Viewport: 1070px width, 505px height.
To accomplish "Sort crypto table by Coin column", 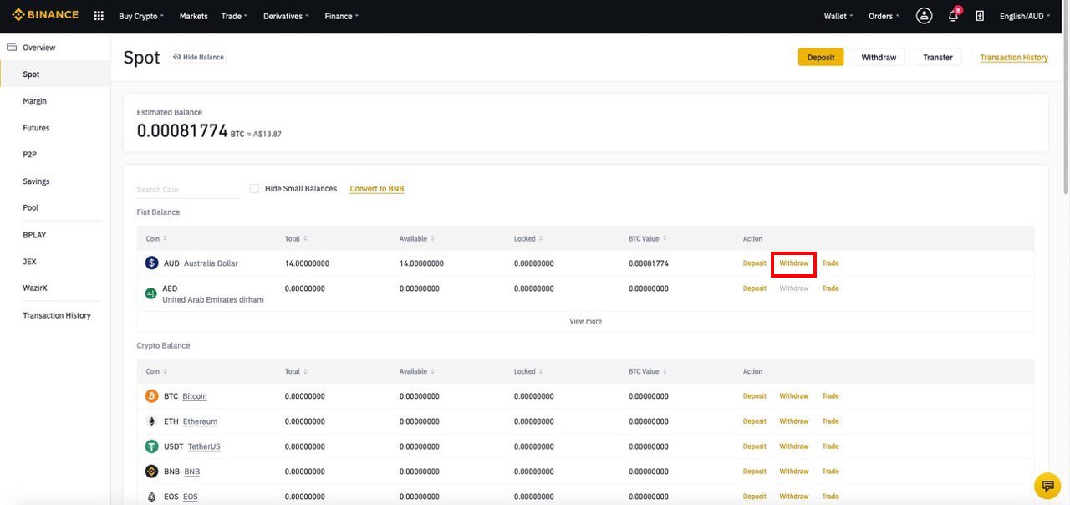I will coord(156,371).
